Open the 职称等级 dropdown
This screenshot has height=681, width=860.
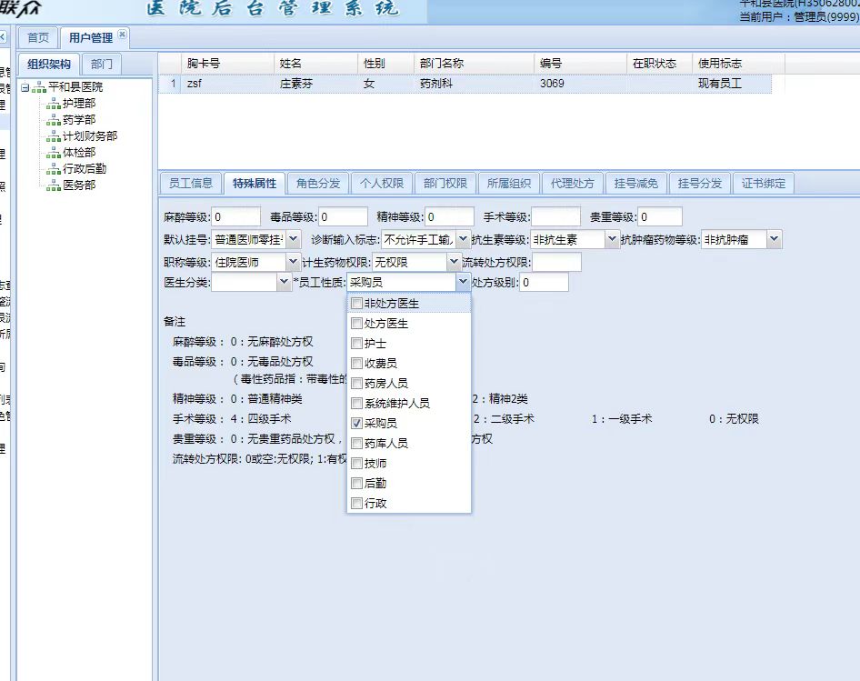pyautogui.click(x=294, y=262)
